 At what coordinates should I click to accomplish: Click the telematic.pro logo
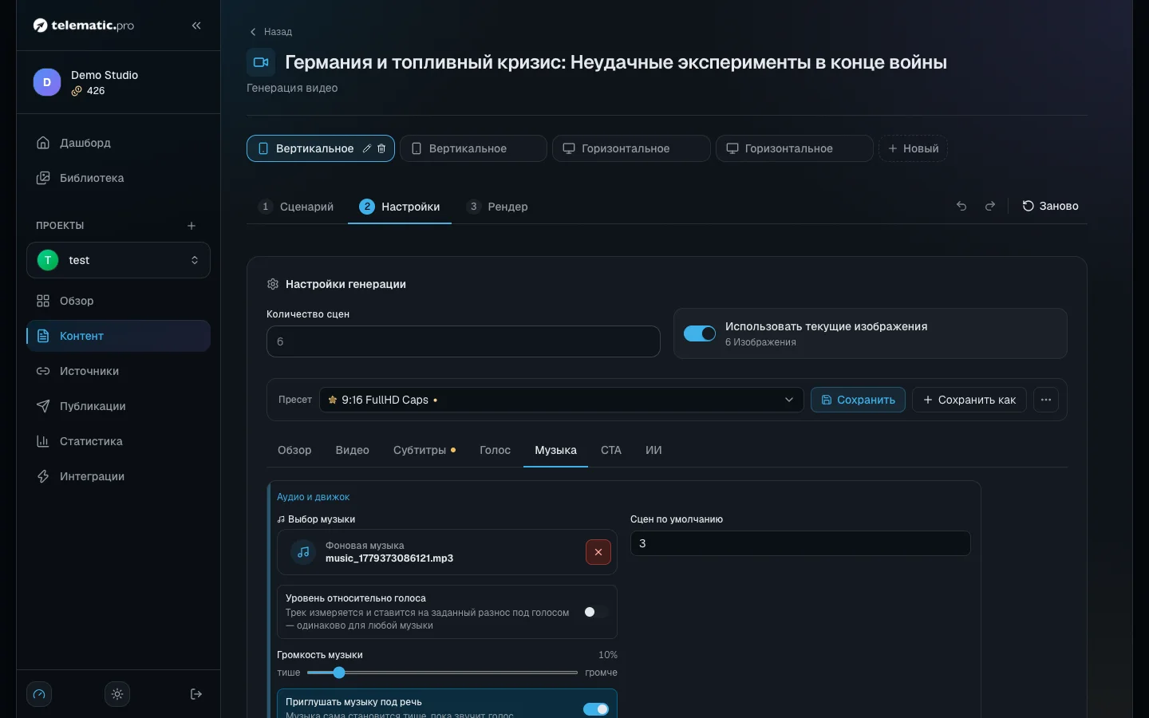[x=84, y=26]
